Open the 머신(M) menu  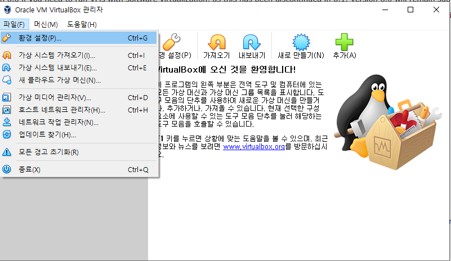tap(46, 24)
